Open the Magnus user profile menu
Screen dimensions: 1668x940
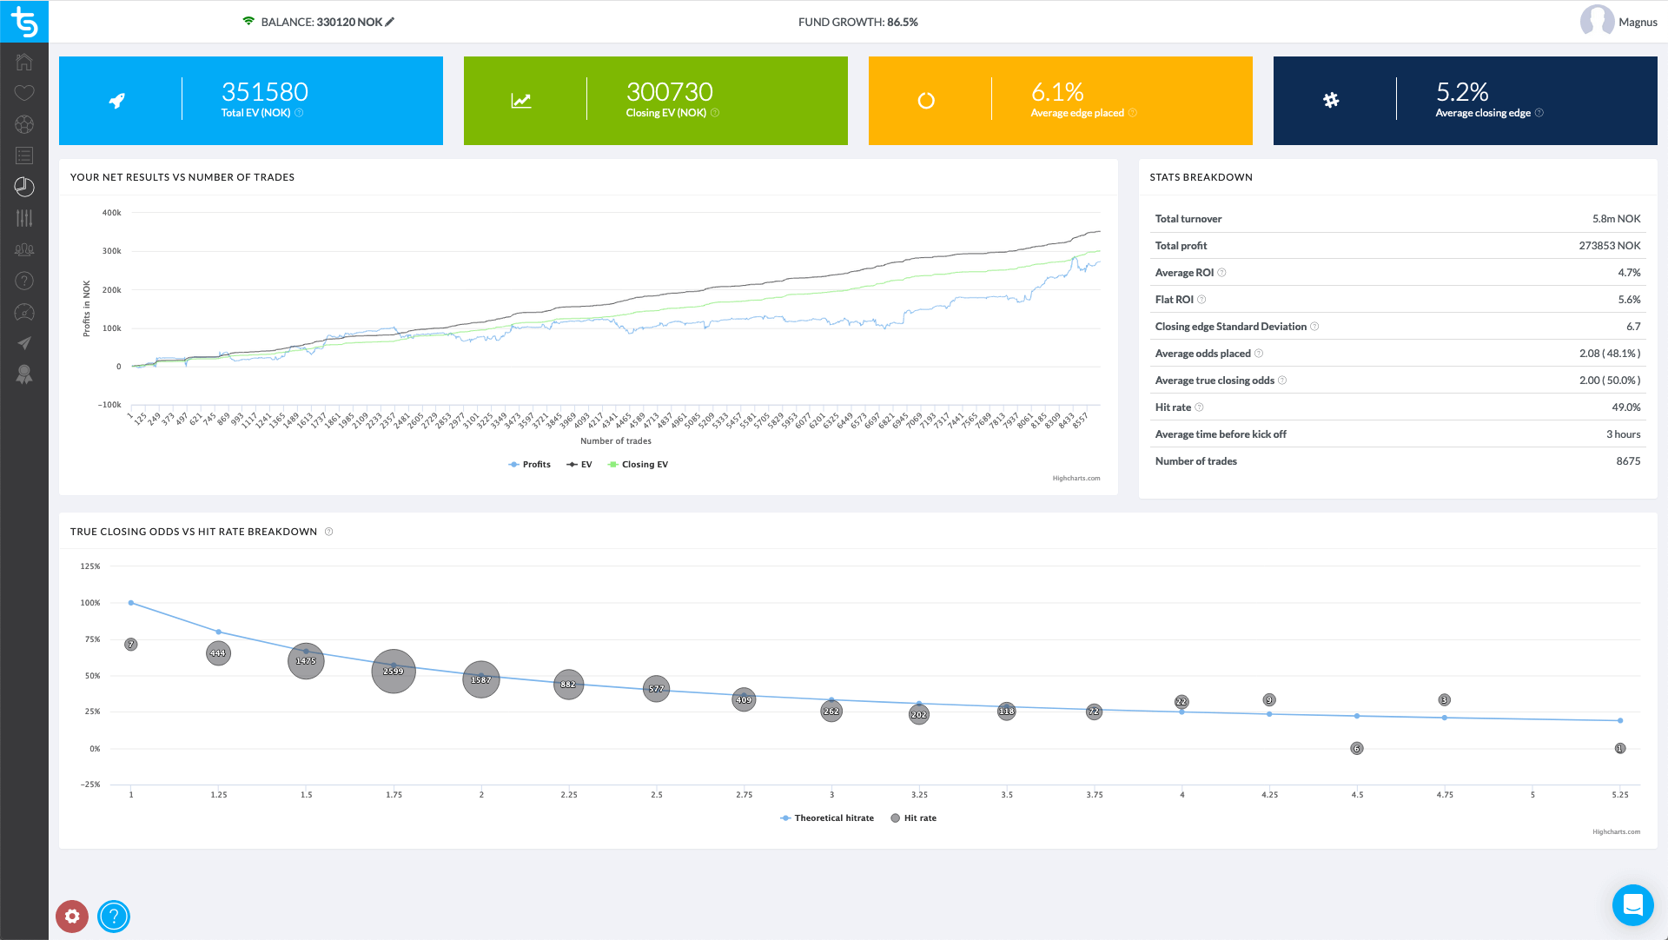click(x=1618, y=22)
